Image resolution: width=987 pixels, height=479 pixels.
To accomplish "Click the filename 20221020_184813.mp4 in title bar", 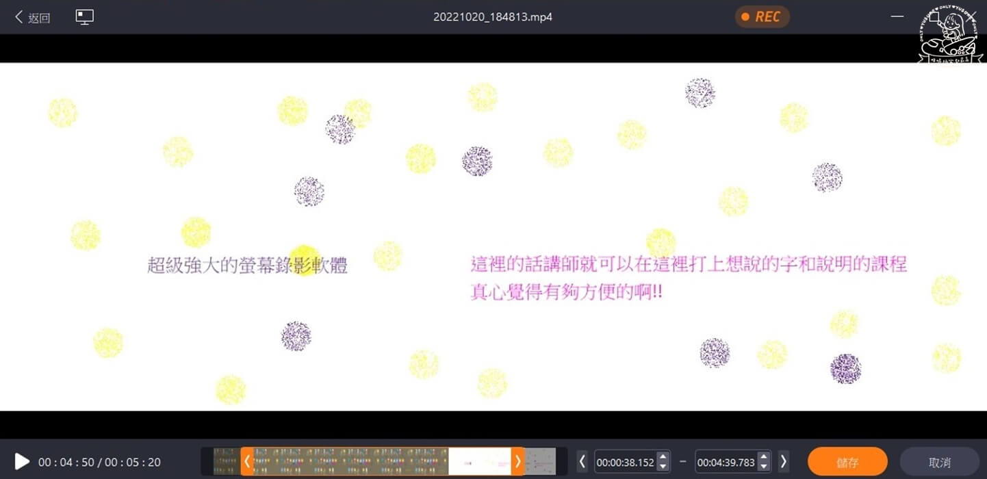I will pyautogui.click(x=493, y=16).
